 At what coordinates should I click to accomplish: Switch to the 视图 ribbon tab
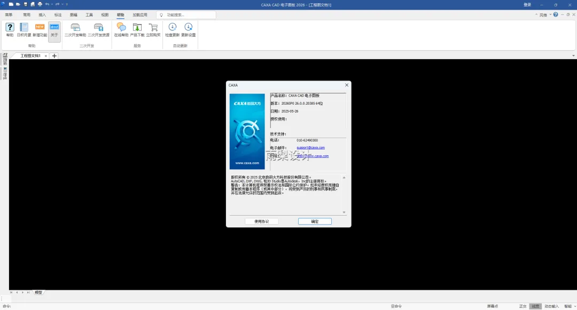(x=105, y=15)
